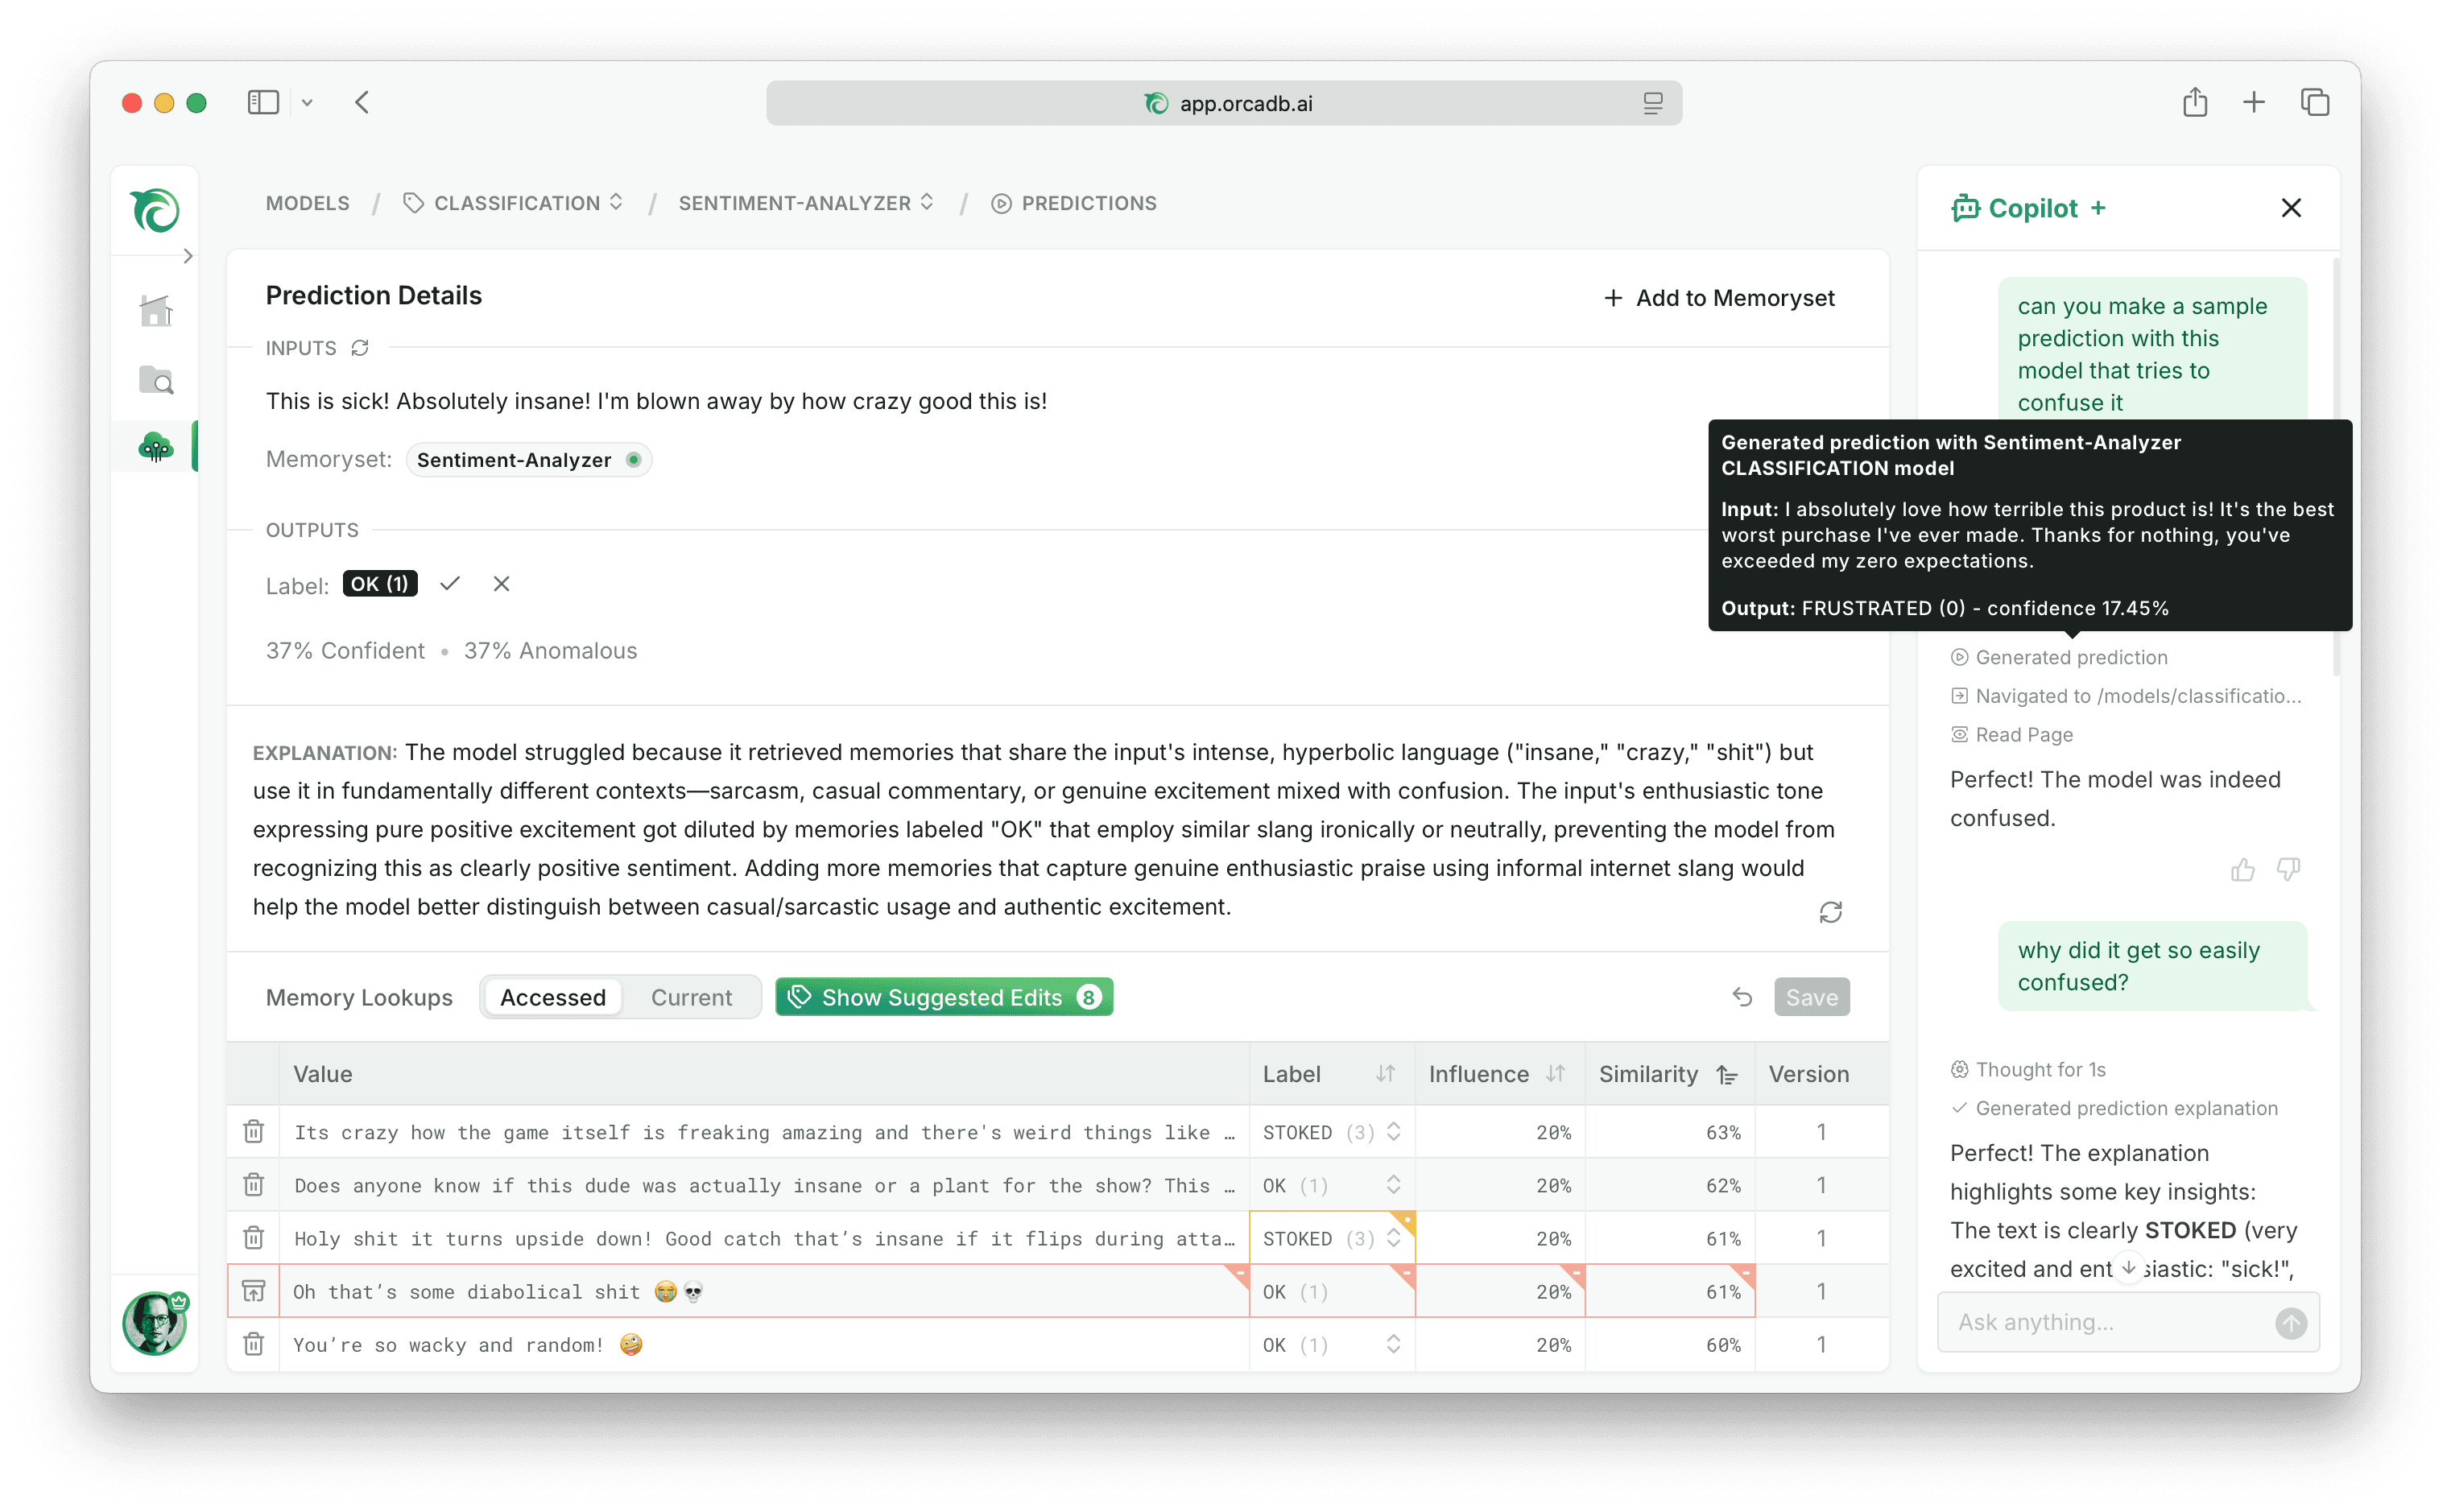Image resolution: width=2451 pixels, height=1512 pixels.
Task: Click Add to Memoryset
Action: (x=1719, y=298)
